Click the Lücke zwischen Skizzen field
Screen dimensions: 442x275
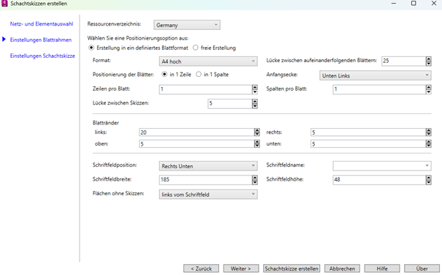[x=230, y=104]
